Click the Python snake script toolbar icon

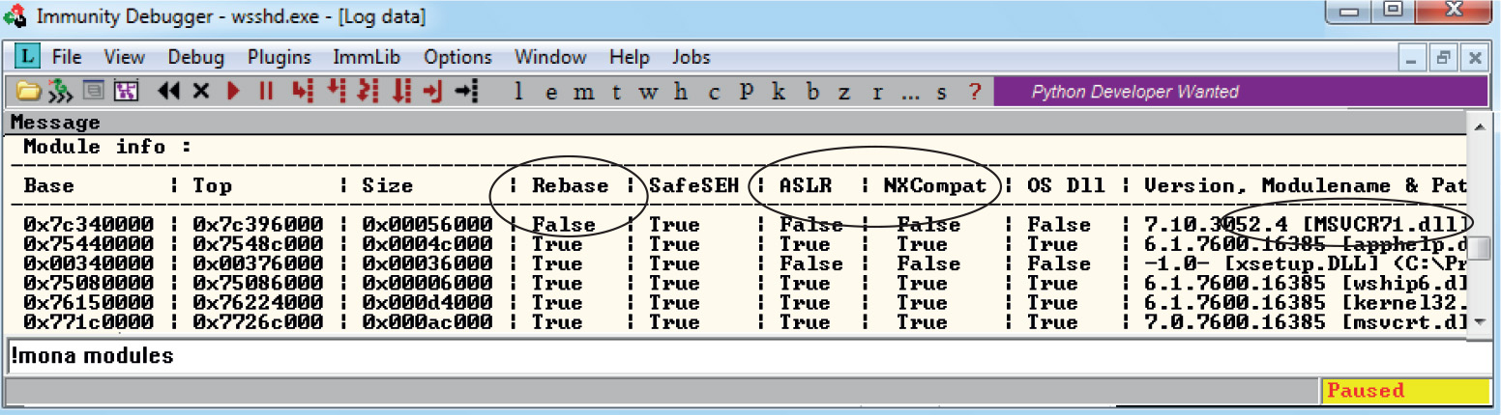pos(61,92)
